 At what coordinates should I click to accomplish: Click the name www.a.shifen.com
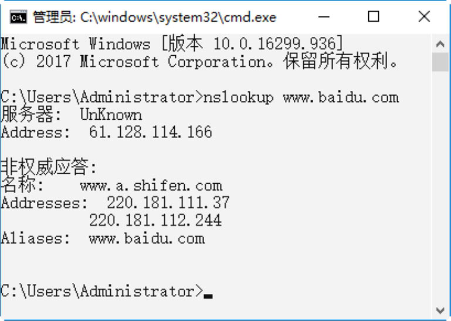(x=151, y=186)
